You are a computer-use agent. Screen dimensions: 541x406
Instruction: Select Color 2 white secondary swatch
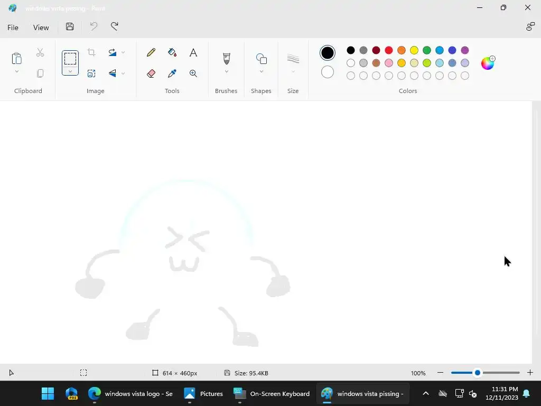point(328,72)
